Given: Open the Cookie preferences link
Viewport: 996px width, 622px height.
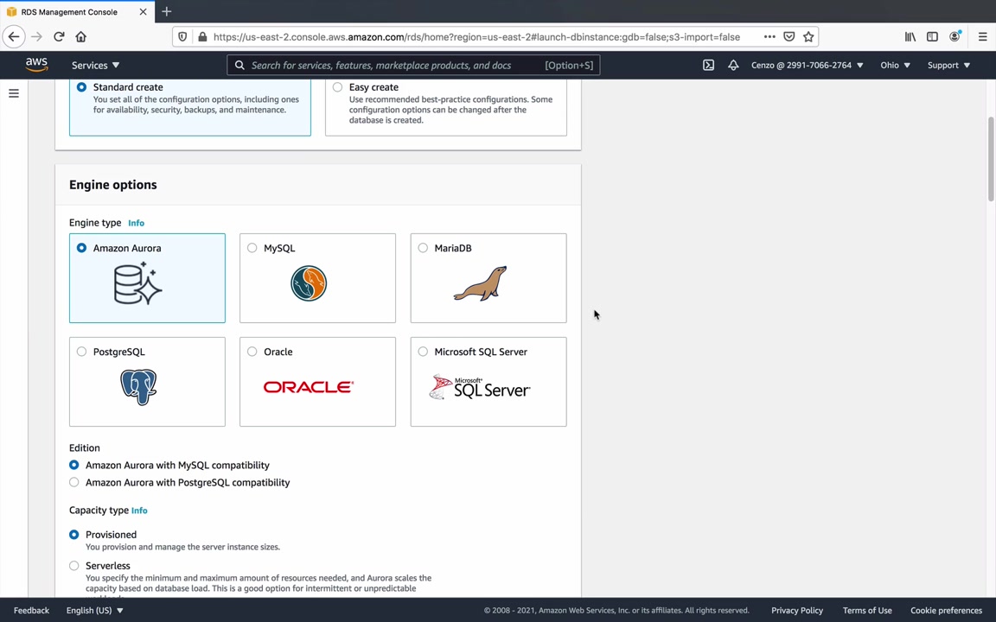Looking at the screenshot, I should [x=946, y=610].
